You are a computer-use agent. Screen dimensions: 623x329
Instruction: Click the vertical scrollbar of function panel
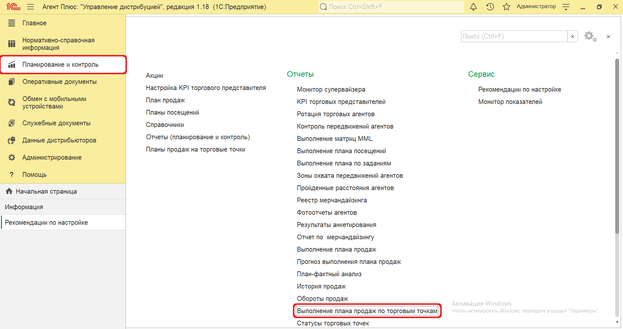tap(617, 146)
